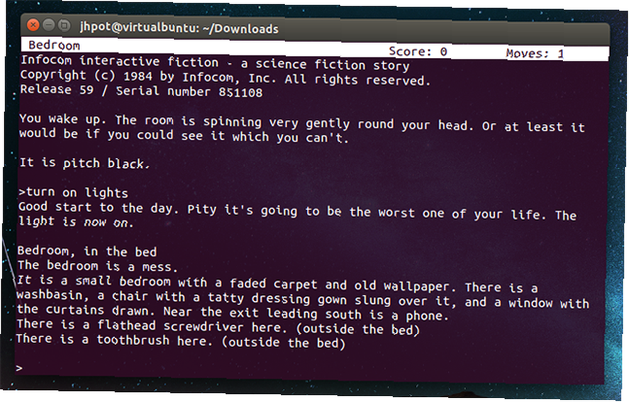Minimize the terminal window
The image size is (629, 402).
pyautogui.click(x=48, y=25)
